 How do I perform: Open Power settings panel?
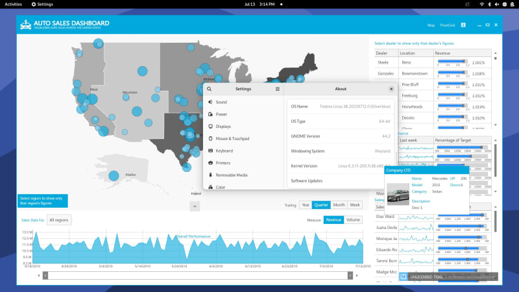click(243, 114)
